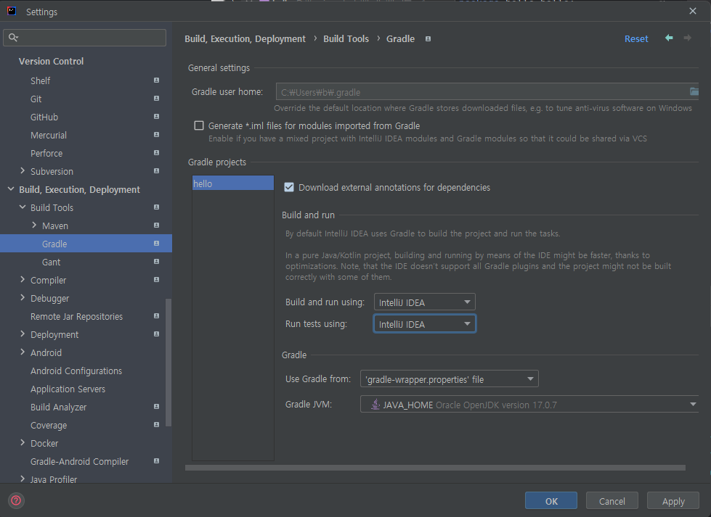Viewport: 711px width, 517px height.
Task: Click the project-level icon beside Build Analyzer
Action: pyautogui.click(x=156, y=406)
